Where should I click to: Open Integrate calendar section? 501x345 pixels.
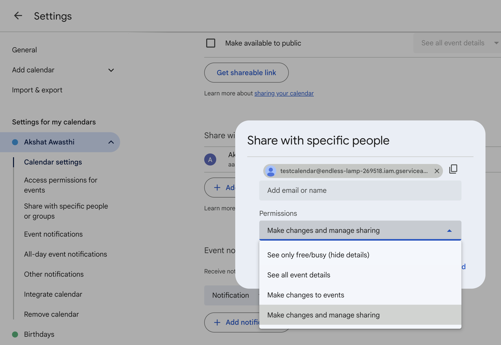[x=53, y=294]
